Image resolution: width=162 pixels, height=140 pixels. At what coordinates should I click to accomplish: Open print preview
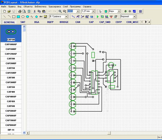pyautogui.click(x=24, y=11)
